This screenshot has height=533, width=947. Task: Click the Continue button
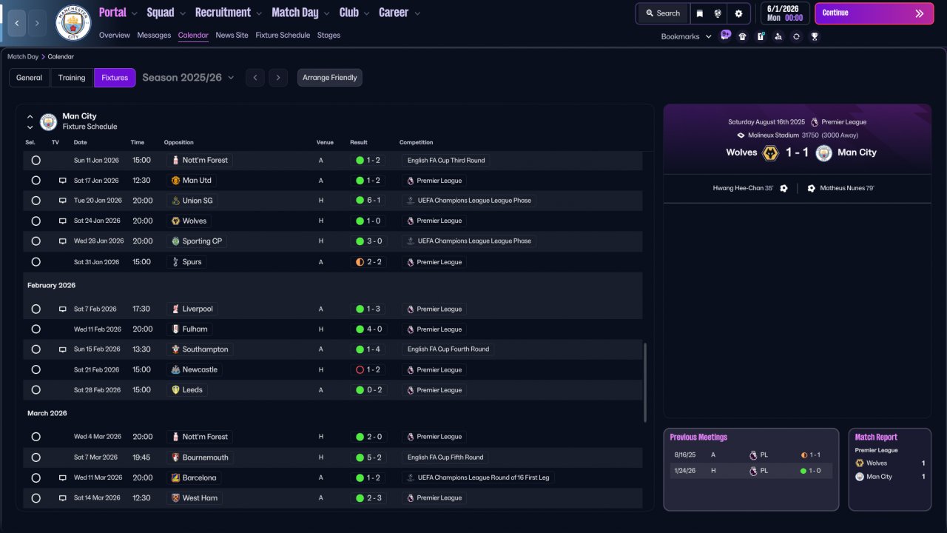pos(874,13)
